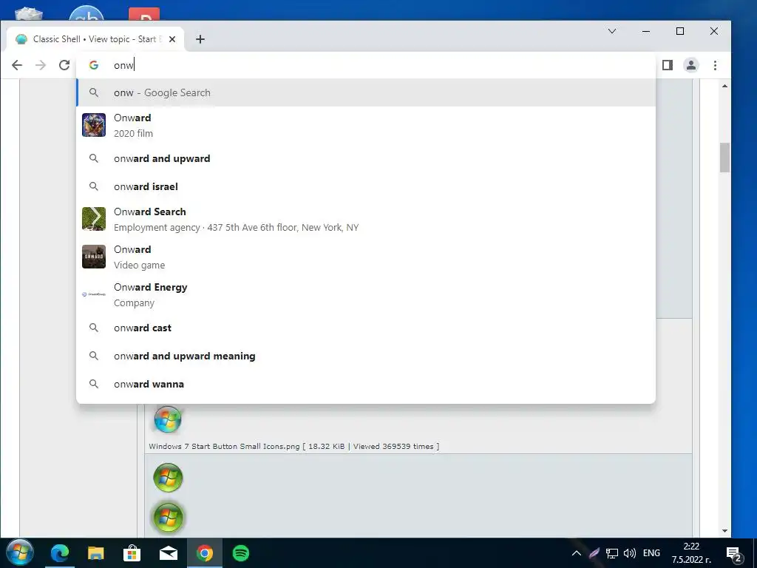This screenshot has height=568, width=757.
Task: Open the clock showing 2:22
Action: click(x=691, y=553)
